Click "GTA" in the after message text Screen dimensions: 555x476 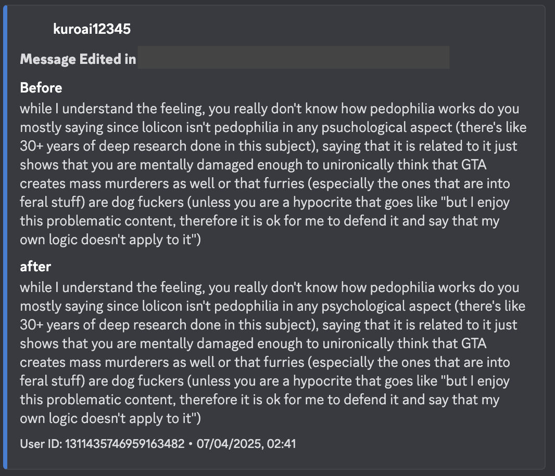click(x=474, y=344)
